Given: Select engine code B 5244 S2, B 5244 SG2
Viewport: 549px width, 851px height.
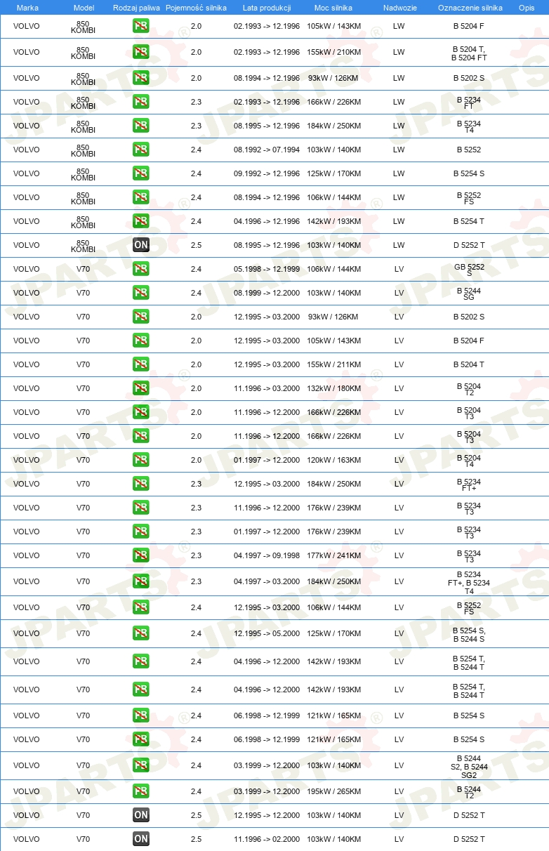Looking at the screenshot, I should pyautogui.click(x=469, y=766).
